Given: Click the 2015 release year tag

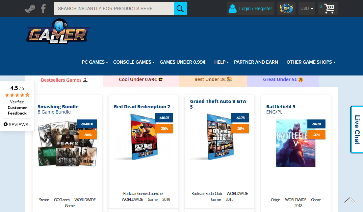Looking at the screenshot, I should coord(229,200).
